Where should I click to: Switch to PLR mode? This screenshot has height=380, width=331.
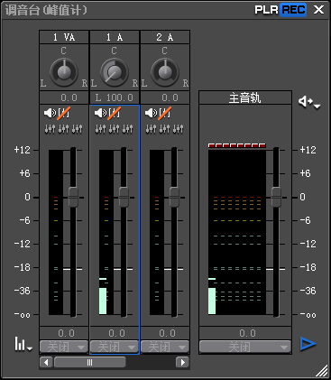pyautogui.click(x=267, y=10)
